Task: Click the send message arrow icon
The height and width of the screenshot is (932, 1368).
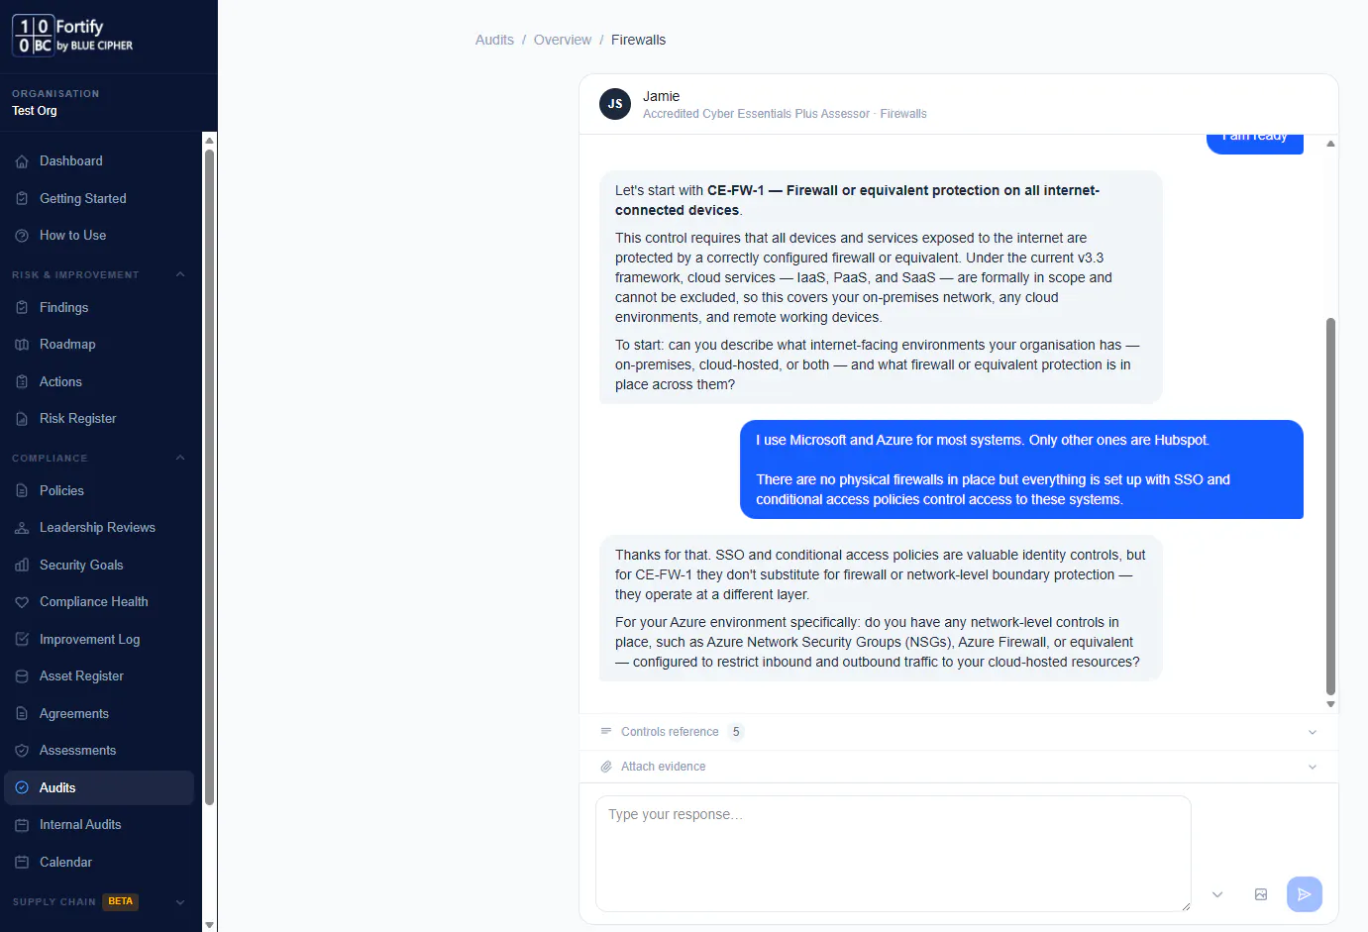Action: tap(1304, 894)
